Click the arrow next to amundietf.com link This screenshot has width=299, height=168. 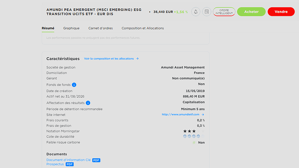(203, 114)
